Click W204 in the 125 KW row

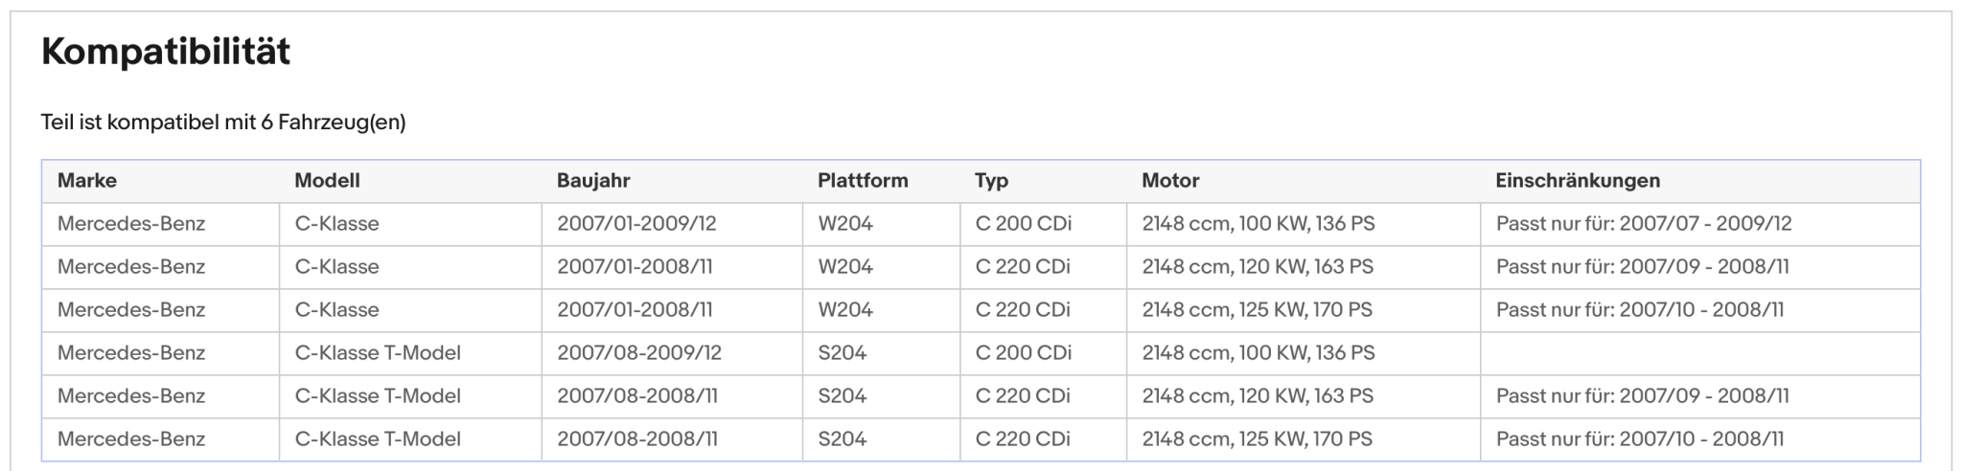(x=845, y=310)
